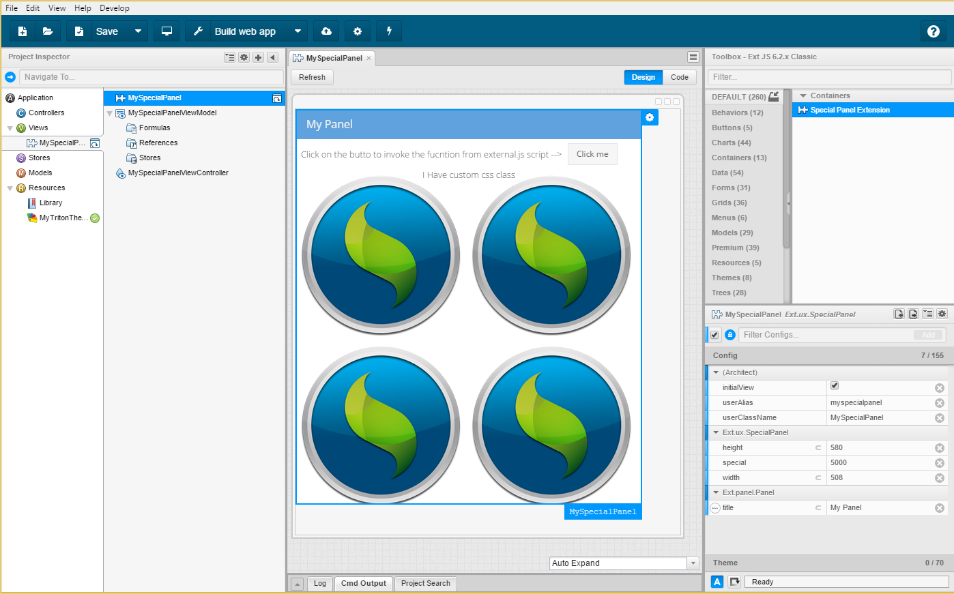Click status bar icon next to blue A
This screenshot has height=594, width=954.
tap(734, 582)
